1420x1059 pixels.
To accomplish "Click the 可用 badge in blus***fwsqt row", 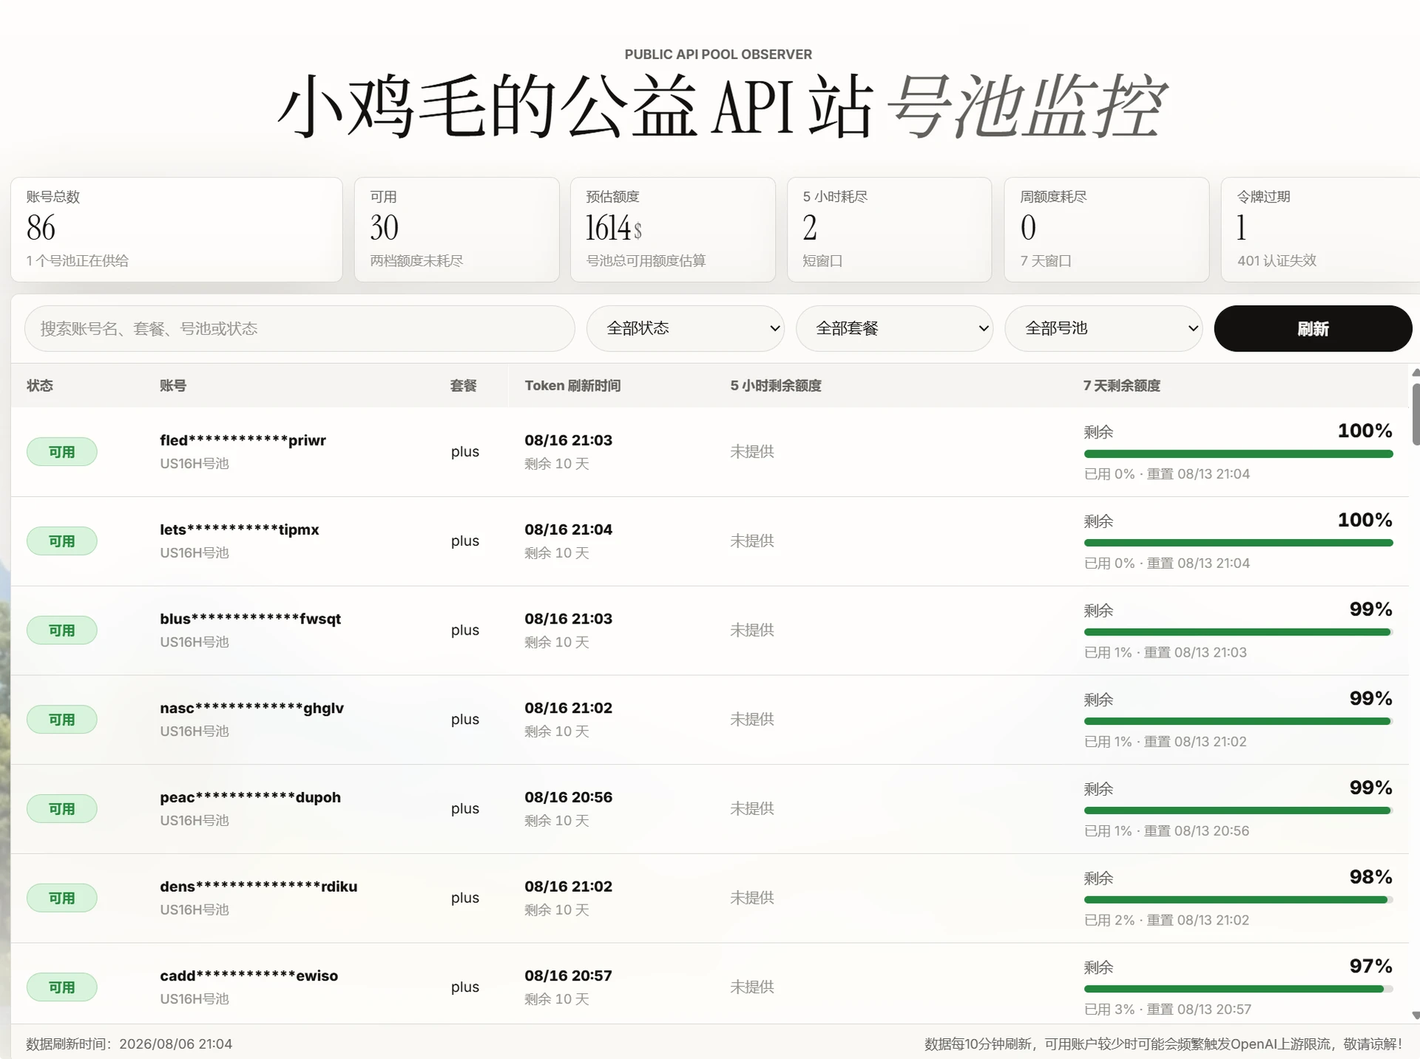I will pyautogui.click(x=62, y=630).
